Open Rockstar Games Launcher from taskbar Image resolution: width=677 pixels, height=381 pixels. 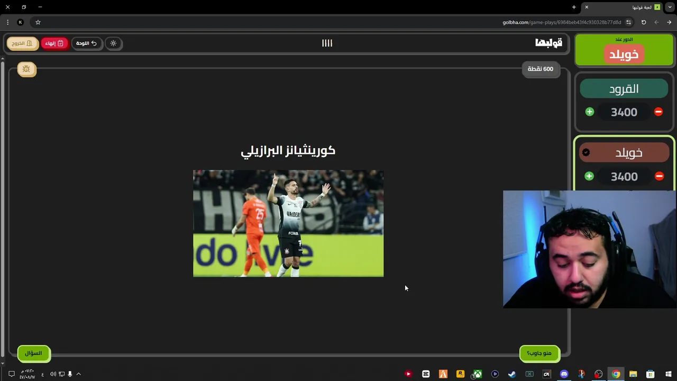pyautogui.click(x=460, y=374)
